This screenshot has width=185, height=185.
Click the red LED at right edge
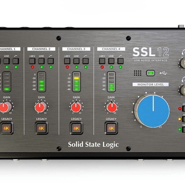[180, 109]
